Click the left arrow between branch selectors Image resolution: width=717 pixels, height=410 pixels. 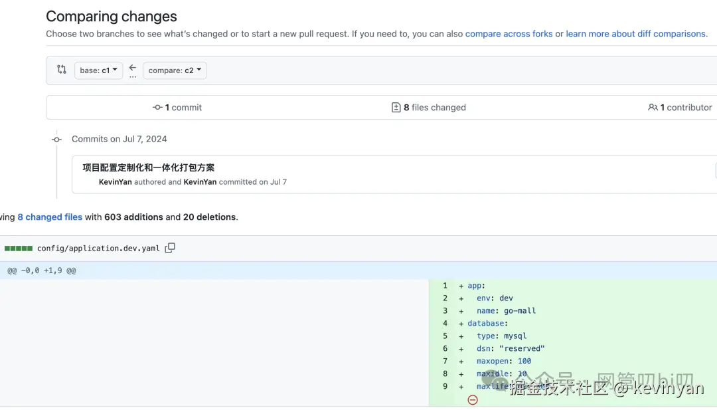coord(133,68)
